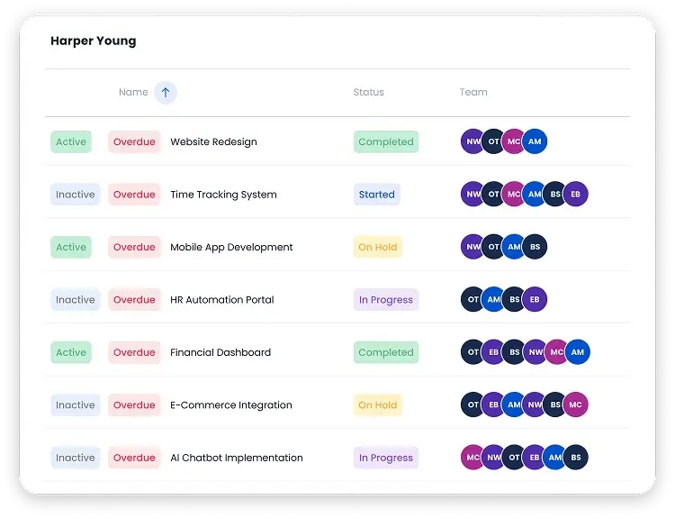Click Inactive tag on E-Commerce Integration row

76,405
